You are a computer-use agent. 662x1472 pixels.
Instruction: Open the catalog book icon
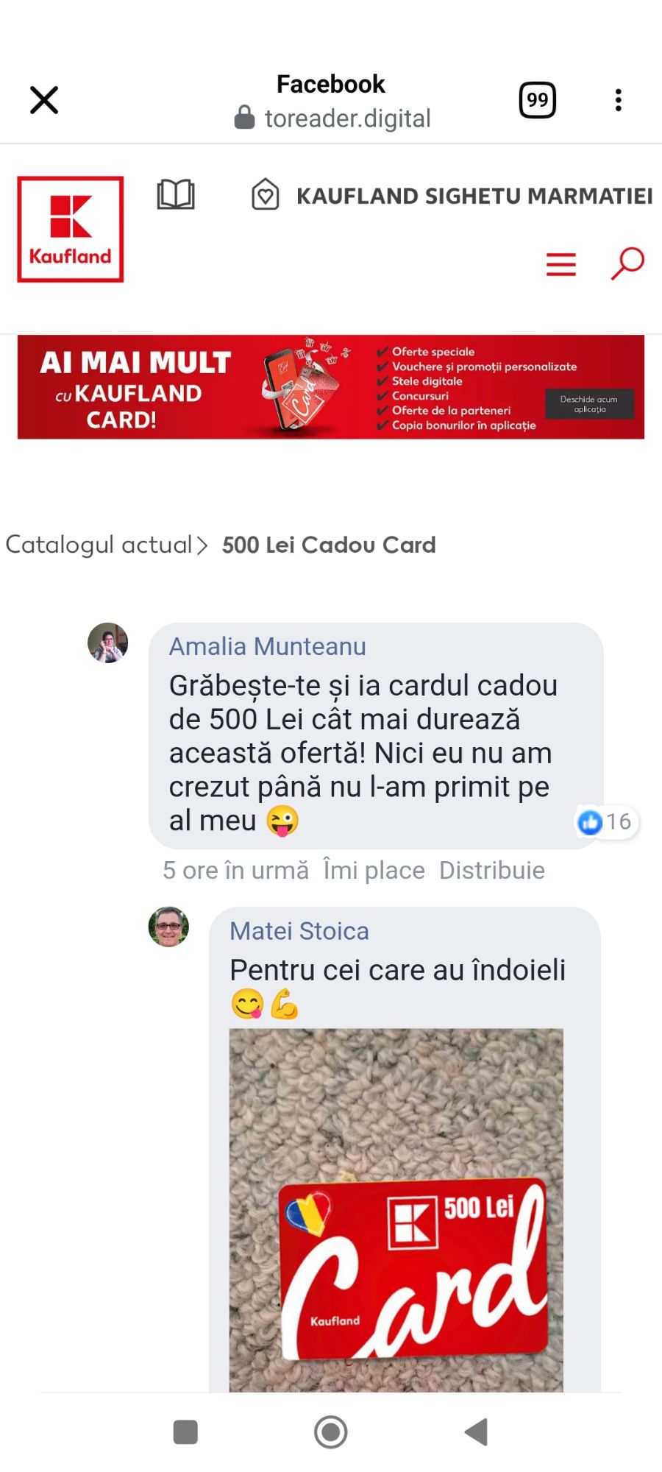pos(176,195)
